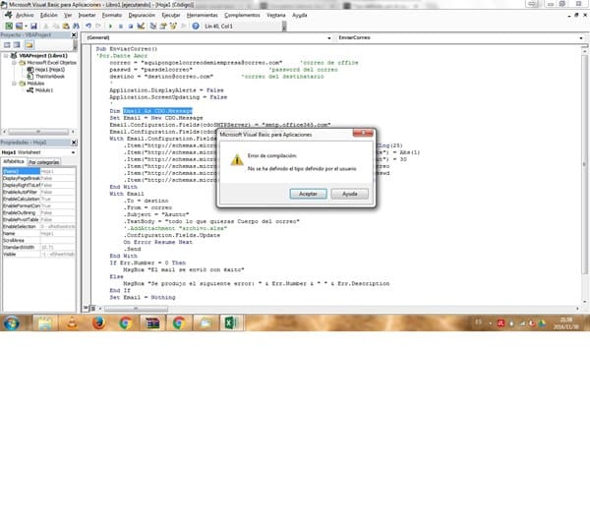Image resolution: width=590 pixels, height=523 pixels.
Task: Click Aceptar in the error dialog
Action: point(310,194)
